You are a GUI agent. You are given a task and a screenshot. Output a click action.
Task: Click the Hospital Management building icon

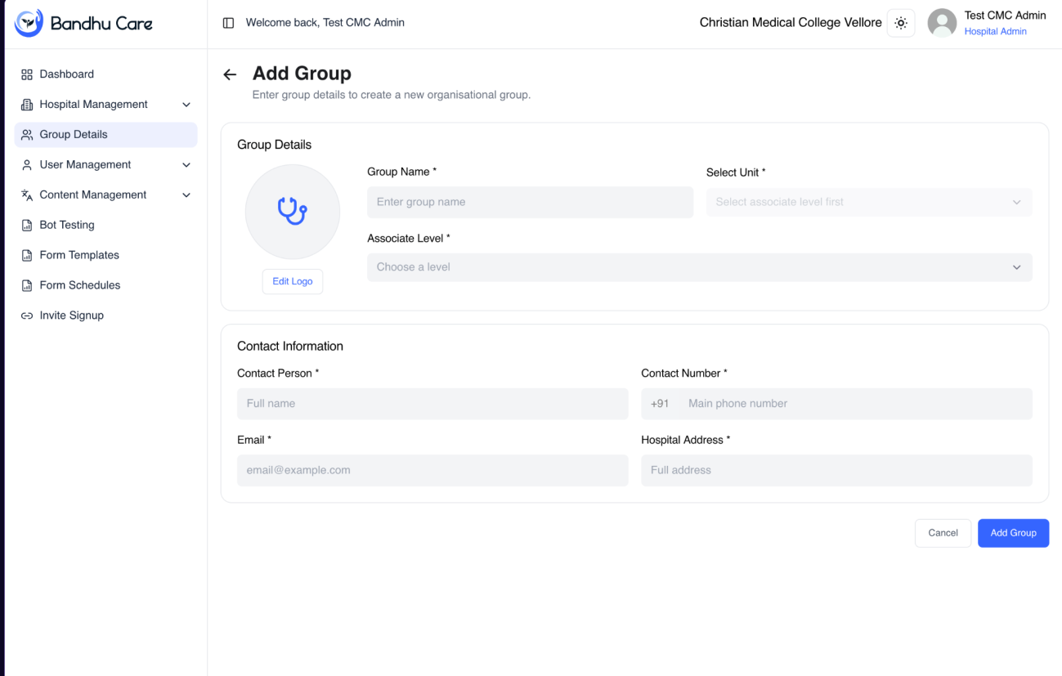pos(27,105)
